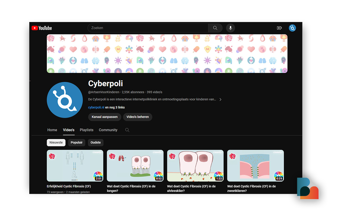Image resolution: width=341 pixels, height=216 pixels.
Task: Go to the Community tab
Action: (x=108, y=130)
